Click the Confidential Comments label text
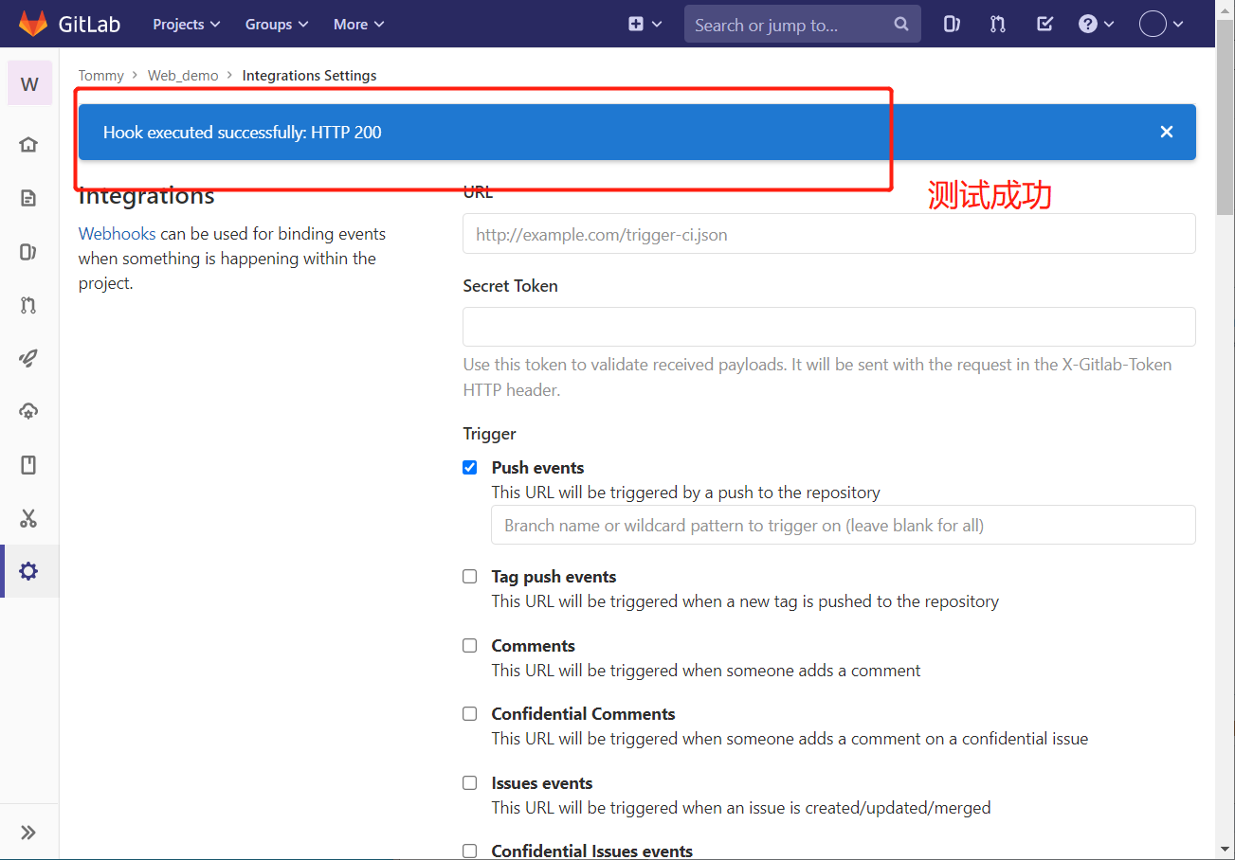The width and height of the screenshot is (1235, 860). point(583,714)
